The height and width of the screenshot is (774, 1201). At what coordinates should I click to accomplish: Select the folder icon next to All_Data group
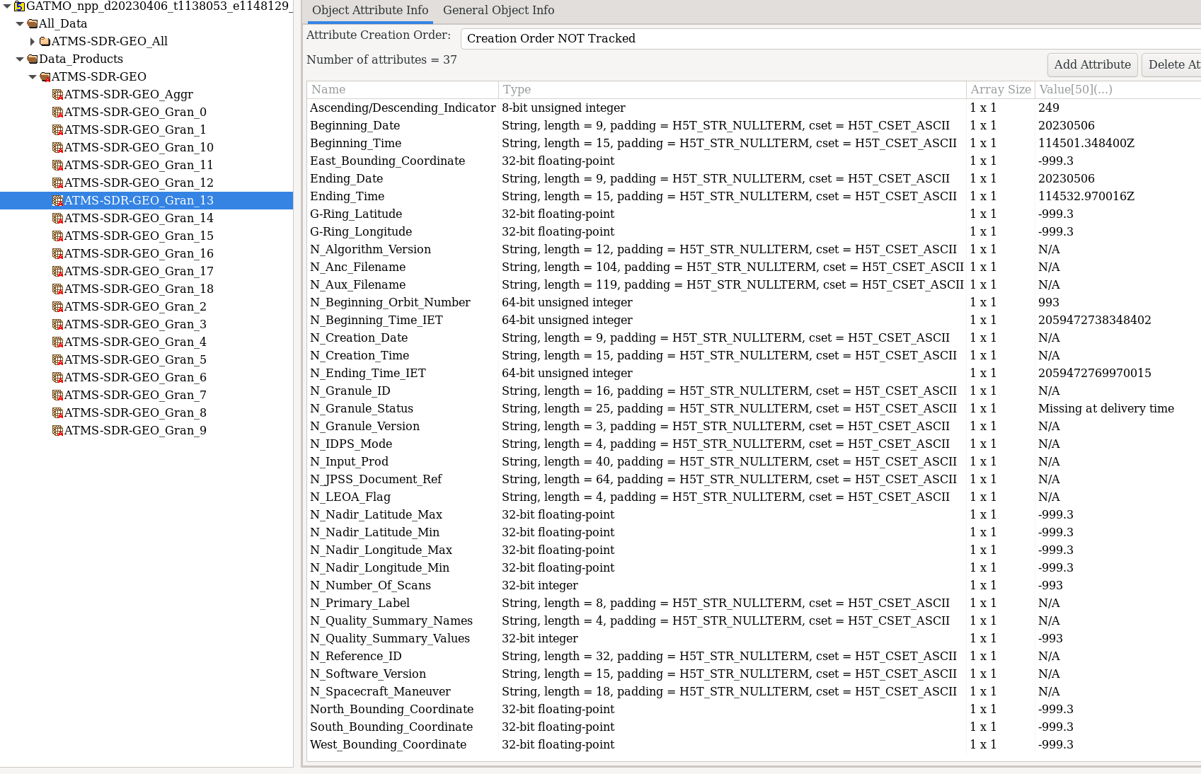(32, 23)
